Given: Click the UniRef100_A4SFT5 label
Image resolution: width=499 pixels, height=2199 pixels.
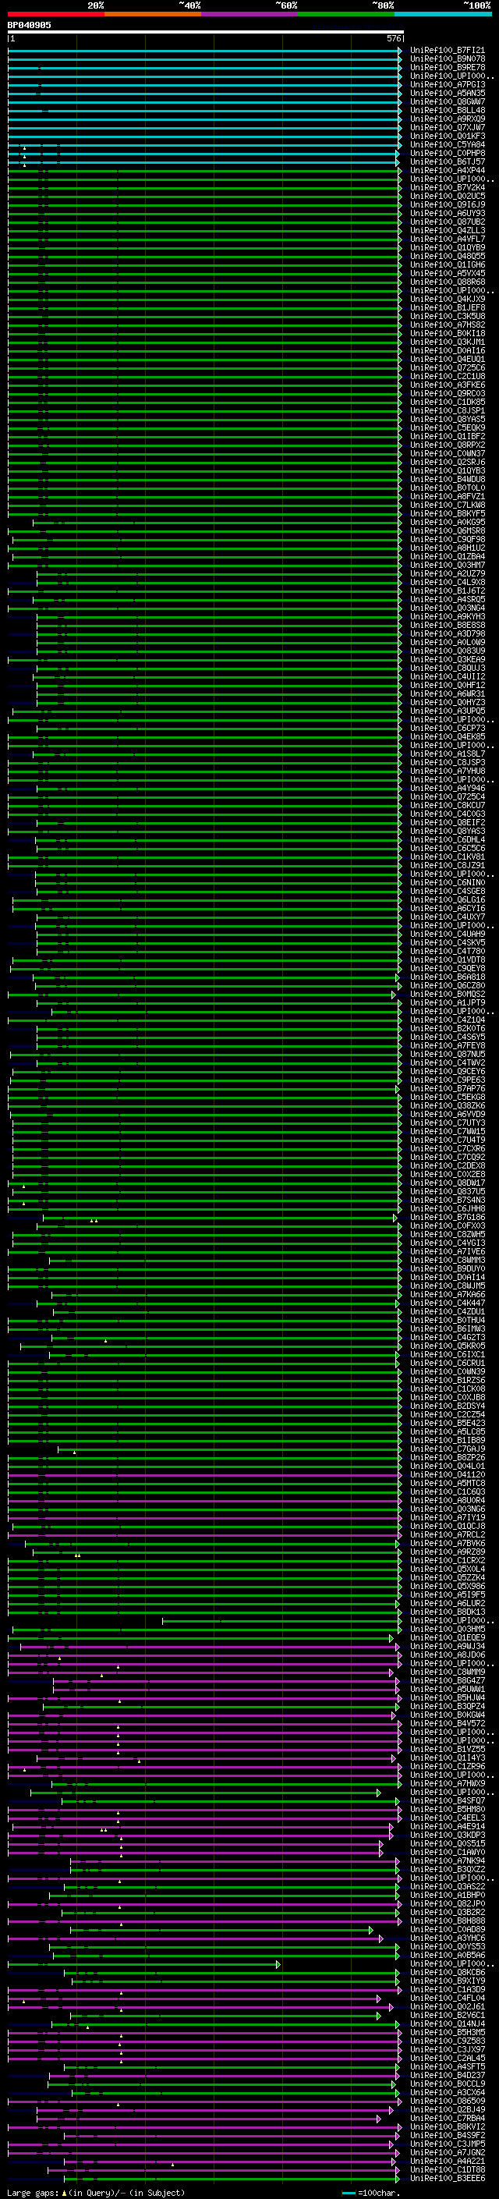Looking at the screenshot, I should 448,2066.
